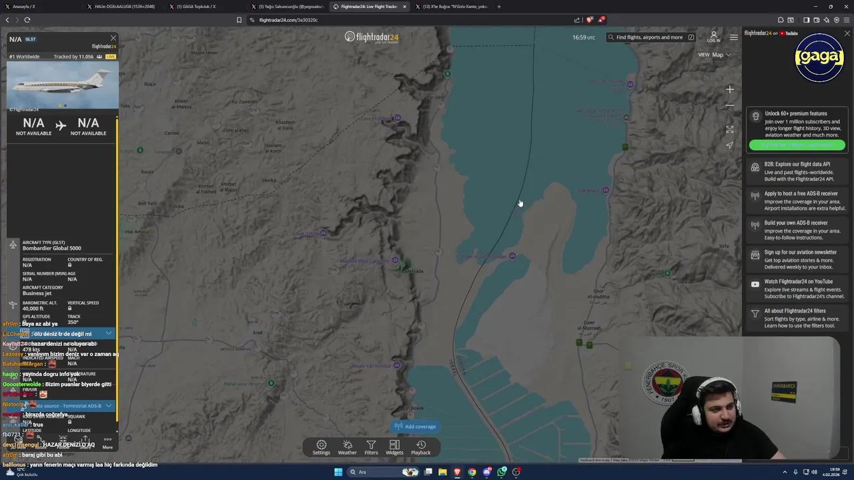Bookmark this page icon
Image resolution: width=854 pixels, height=480 pixels.
point(239,20)
